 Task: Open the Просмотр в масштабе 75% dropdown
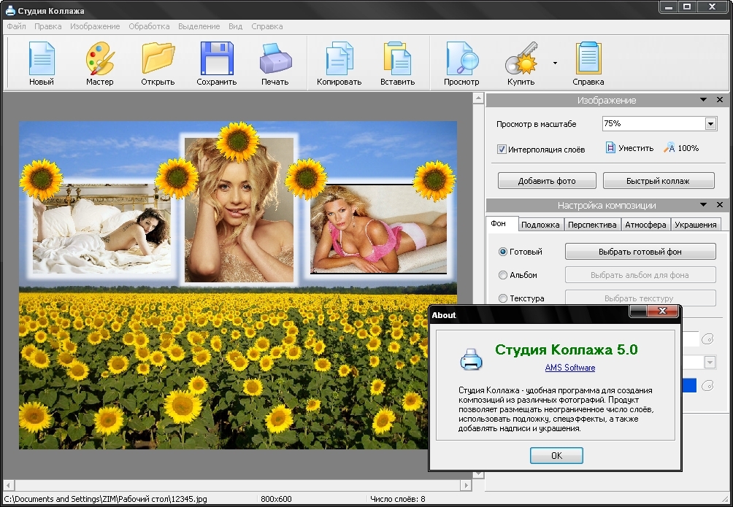pyautogui.click(x=710, y=124)
